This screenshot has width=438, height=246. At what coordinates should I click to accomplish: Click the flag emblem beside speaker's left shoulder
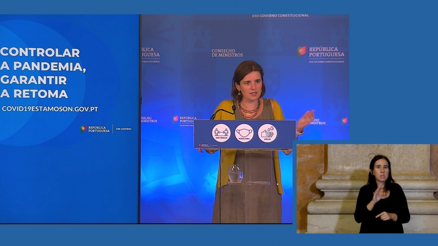[x=175, y=119]
